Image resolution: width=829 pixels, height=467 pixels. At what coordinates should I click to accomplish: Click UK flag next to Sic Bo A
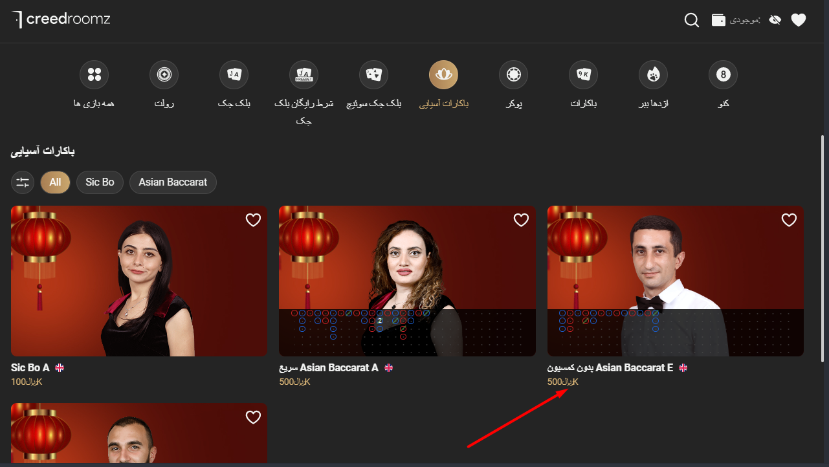pyautogui.click(x=60, y=368)
